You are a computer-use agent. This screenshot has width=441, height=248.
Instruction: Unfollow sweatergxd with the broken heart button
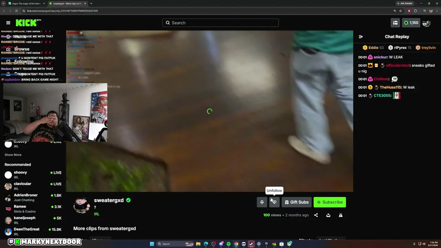pos(274,202)
